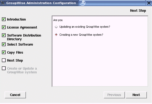The height and width of the screenshot is (104, 152).
Task: Click the X window menu icon in title bar
Action: (x=3, y=3)
